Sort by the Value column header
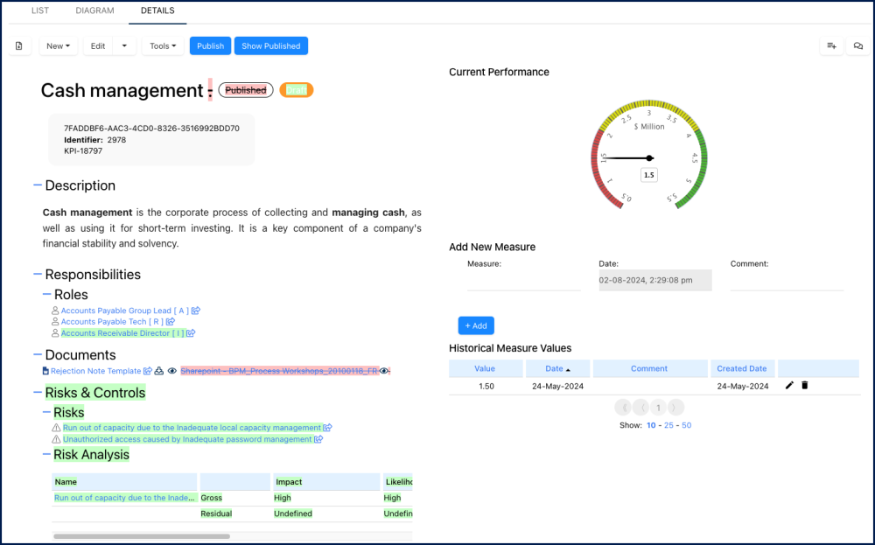This screenshot has height=545, width=875. (485, 368)
